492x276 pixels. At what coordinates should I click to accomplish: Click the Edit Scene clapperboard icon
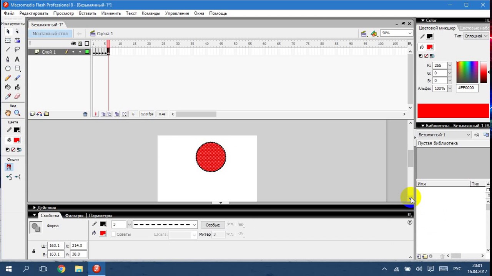point(364,34)
